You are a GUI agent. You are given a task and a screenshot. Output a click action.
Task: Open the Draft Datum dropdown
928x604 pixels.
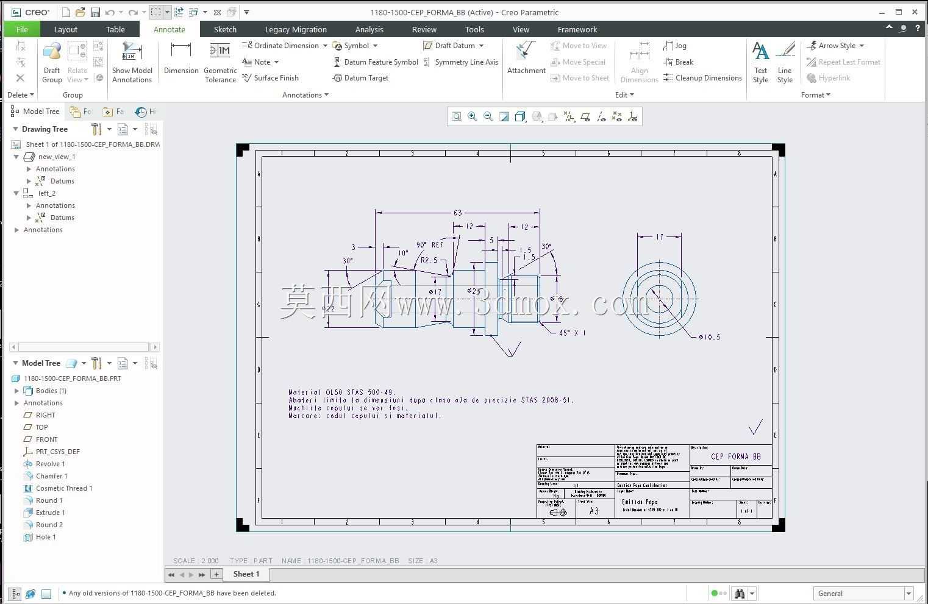[481, 46]
